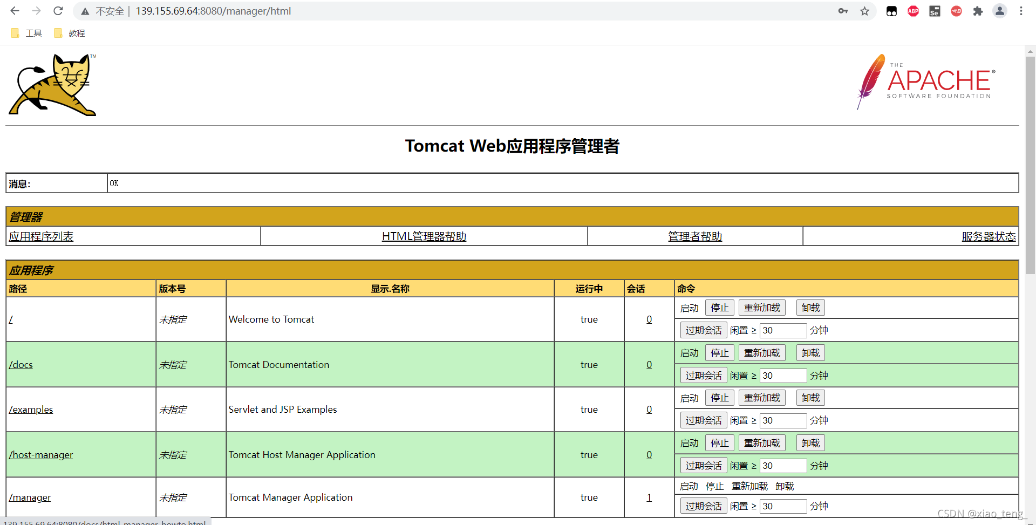This screenshot has width=1036, height=525.
Task: Open the HTML管理器帮助 link
Action: pyautogui.click(x=424, y=236)
